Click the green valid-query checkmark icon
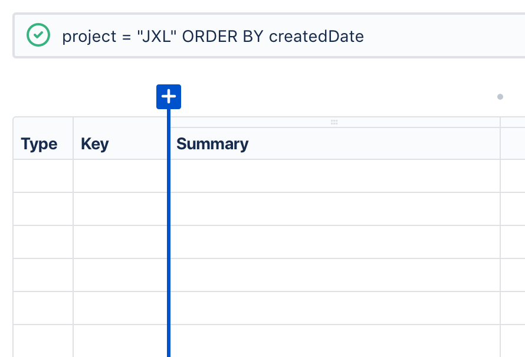This screenshot has width=525, height=357. 38,35
